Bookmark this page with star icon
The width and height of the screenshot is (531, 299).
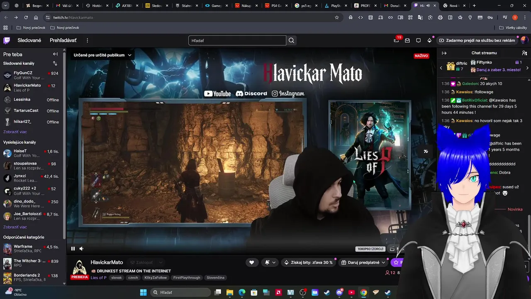pyautogui.click(x=337, y=17)
